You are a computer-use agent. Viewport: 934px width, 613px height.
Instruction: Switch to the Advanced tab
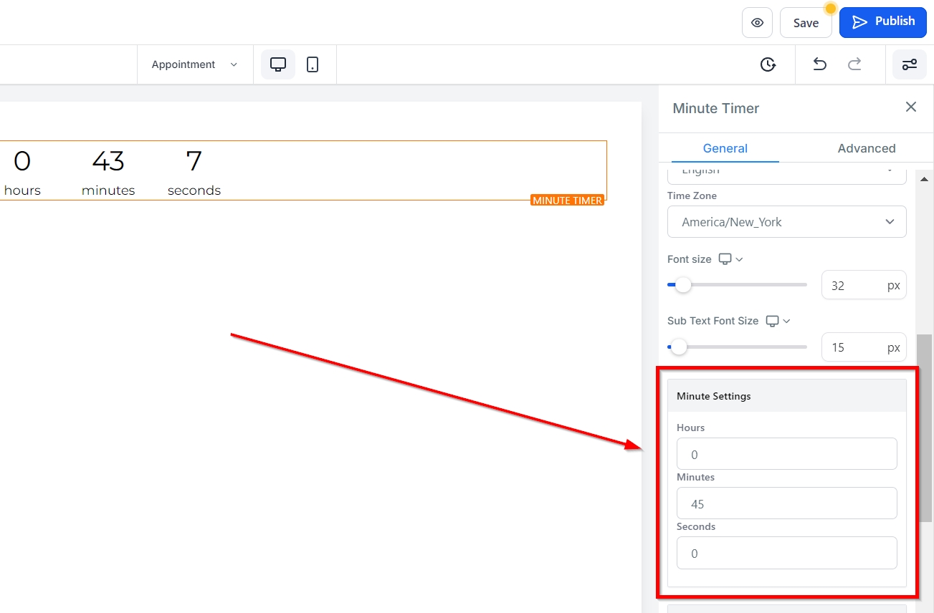tap(866, 148)
